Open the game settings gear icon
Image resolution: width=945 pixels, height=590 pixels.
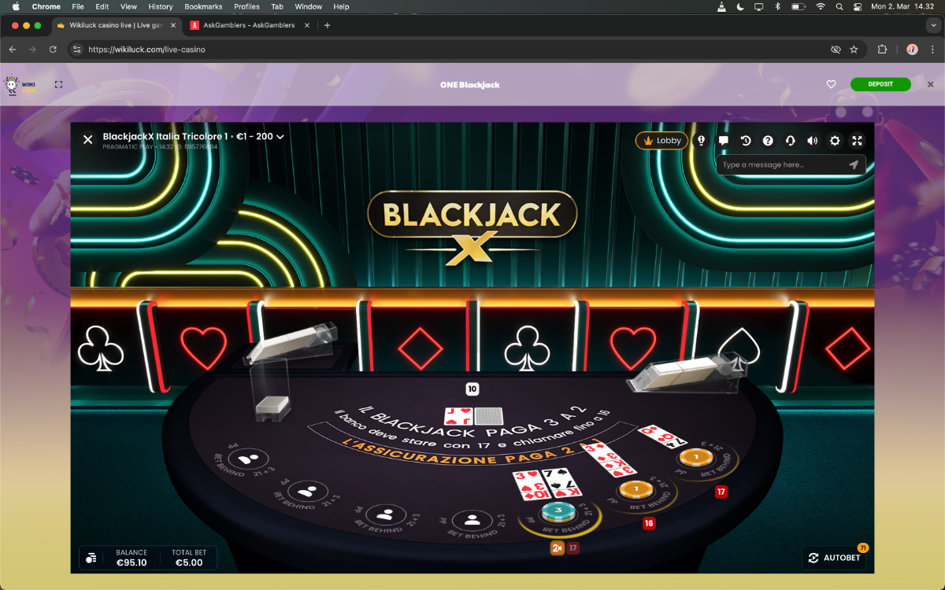835,141
